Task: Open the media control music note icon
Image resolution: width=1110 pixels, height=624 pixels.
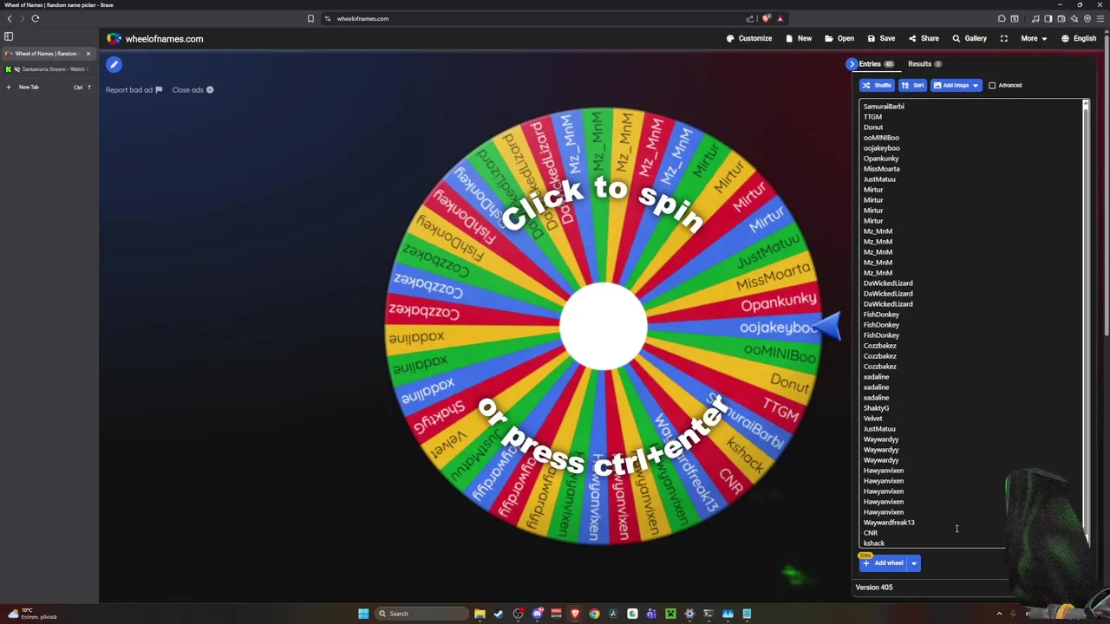Action: tap(1035, 18)
